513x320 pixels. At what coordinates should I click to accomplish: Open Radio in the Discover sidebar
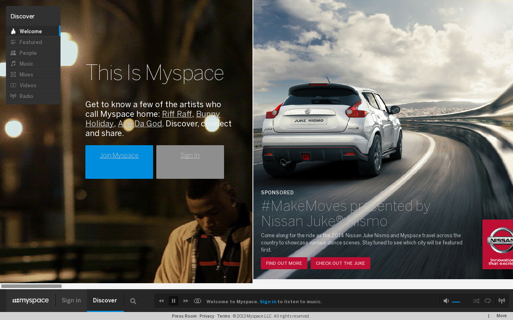[x=33, y=96]
